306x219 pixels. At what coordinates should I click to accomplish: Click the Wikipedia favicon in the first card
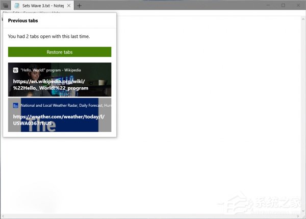click(x=16, y=70)
